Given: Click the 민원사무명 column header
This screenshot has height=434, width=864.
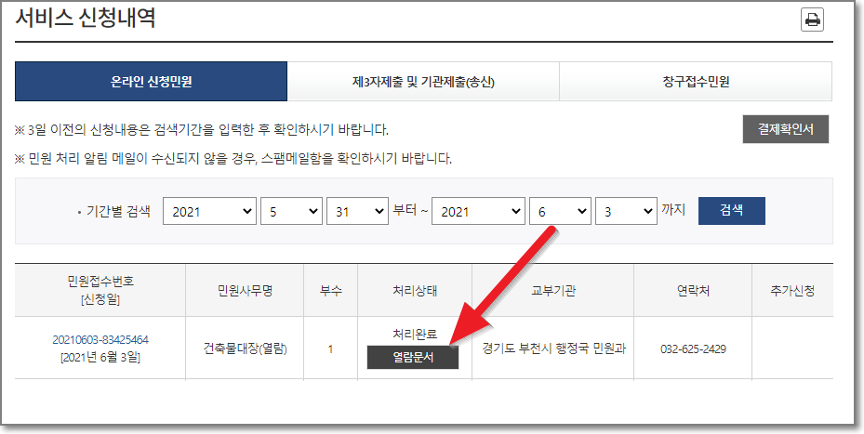Looking at the screenshot, I should [x=245, y=291].
